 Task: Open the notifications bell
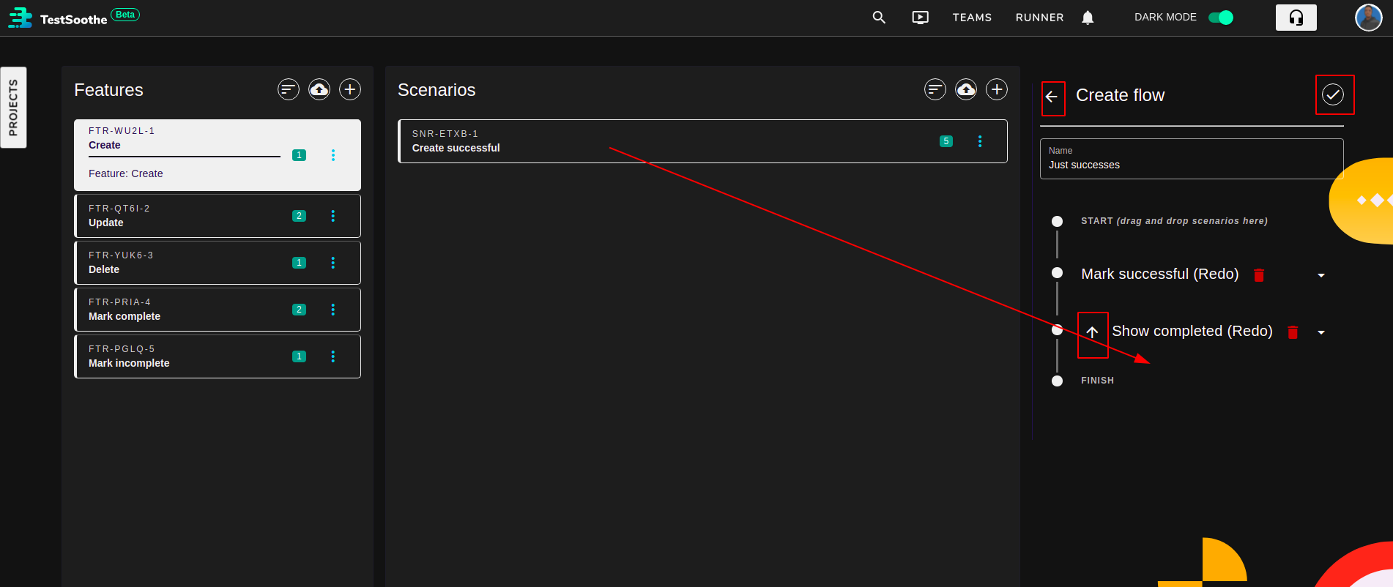coord(1088,18)
